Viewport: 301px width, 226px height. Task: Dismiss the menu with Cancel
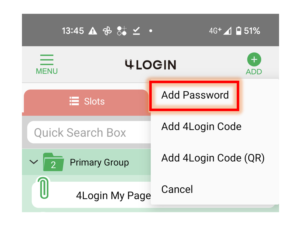[x=177, y=189]
